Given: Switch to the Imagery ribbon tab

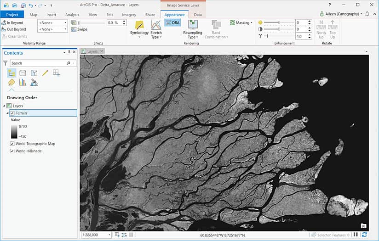Looking at the screenshot, I should click(129, 15).
